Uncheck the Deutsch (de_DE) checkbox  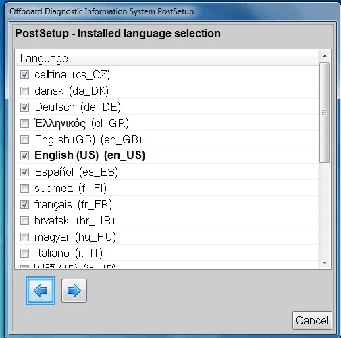[x=24, y=107]
